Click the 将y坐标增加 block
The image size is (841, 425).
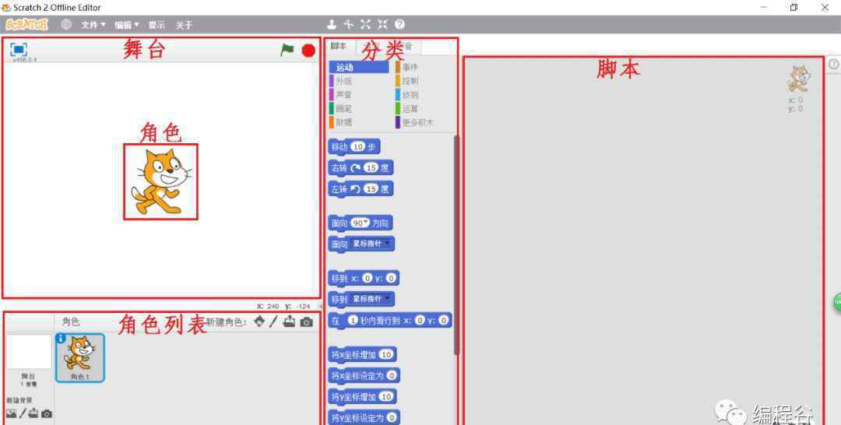pos(362,397)
